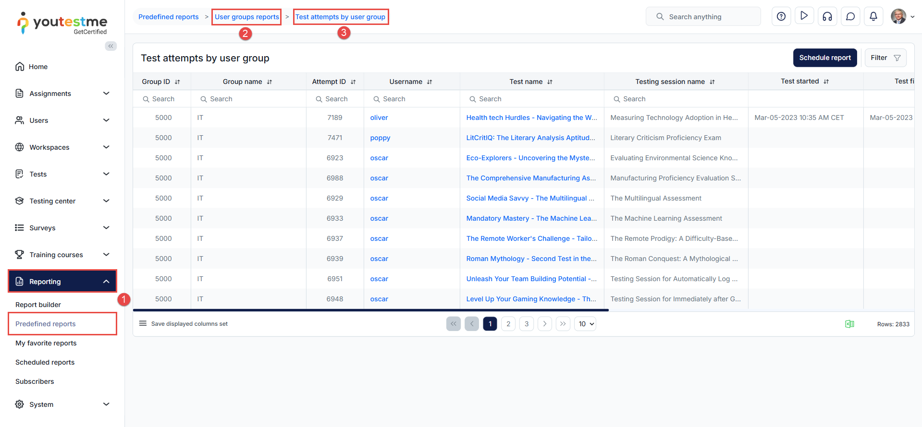Viewport: 922px width, 427px height.
Task: Click User groups reports breadcrumb
Action: tap(246, 17)
